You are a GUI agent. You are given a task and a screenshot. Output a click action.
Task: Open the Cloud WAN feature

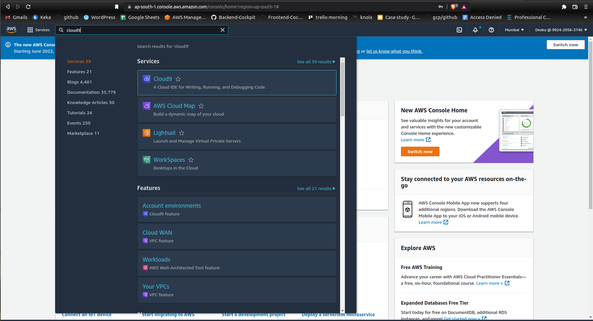[237, 236]
